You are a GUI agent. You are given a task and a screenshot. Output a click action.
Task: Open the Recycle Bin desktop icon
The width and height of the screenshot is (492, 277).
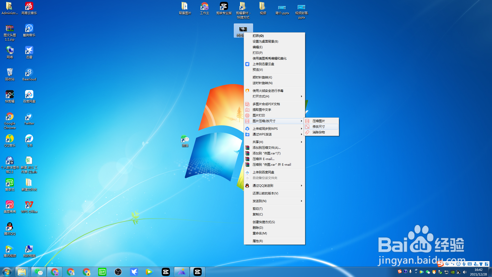9,74
